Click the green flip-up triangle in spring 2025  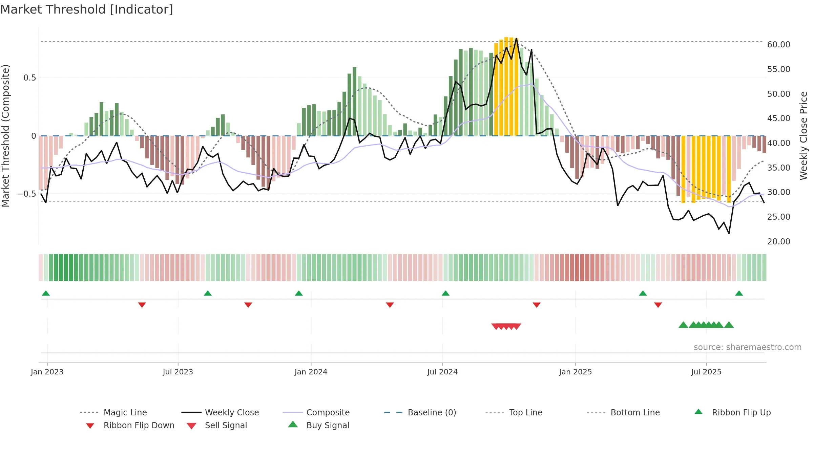[x=643, y=293]
